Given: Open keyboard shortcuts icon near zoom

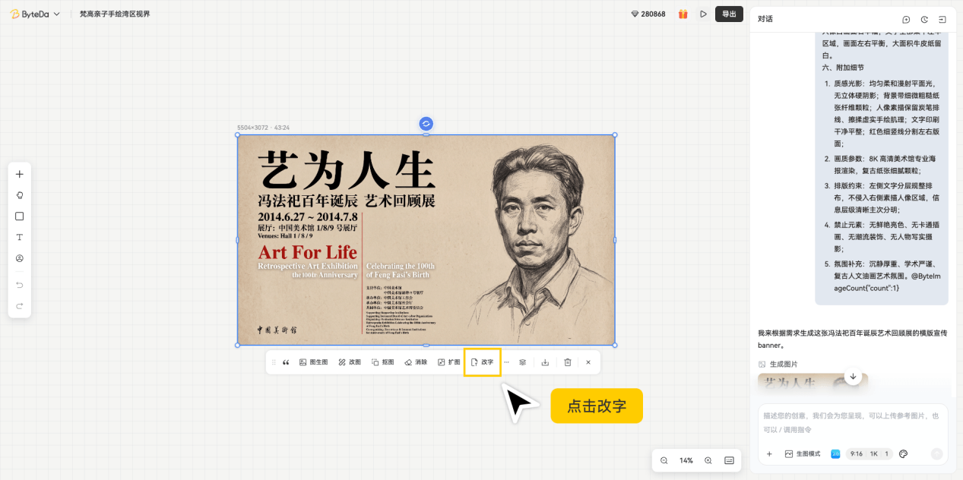Looking at the screenshot, I should coord(729,460).
